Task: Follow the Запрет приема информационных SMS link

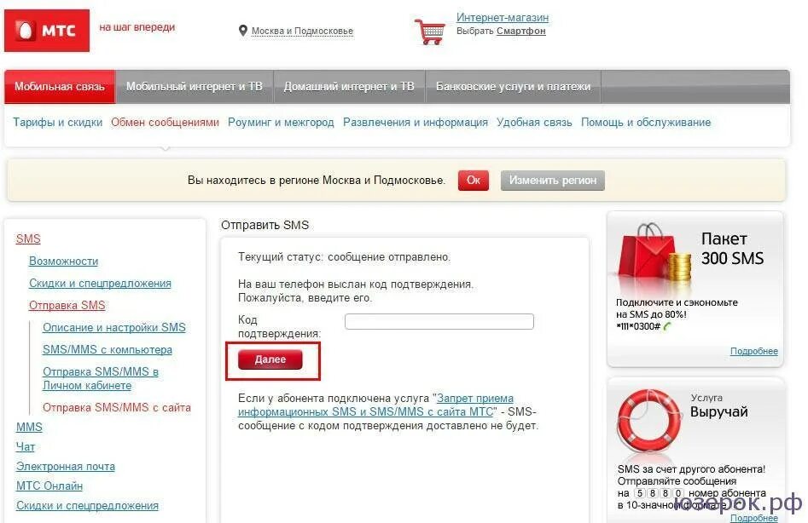Action: (375, 405)
